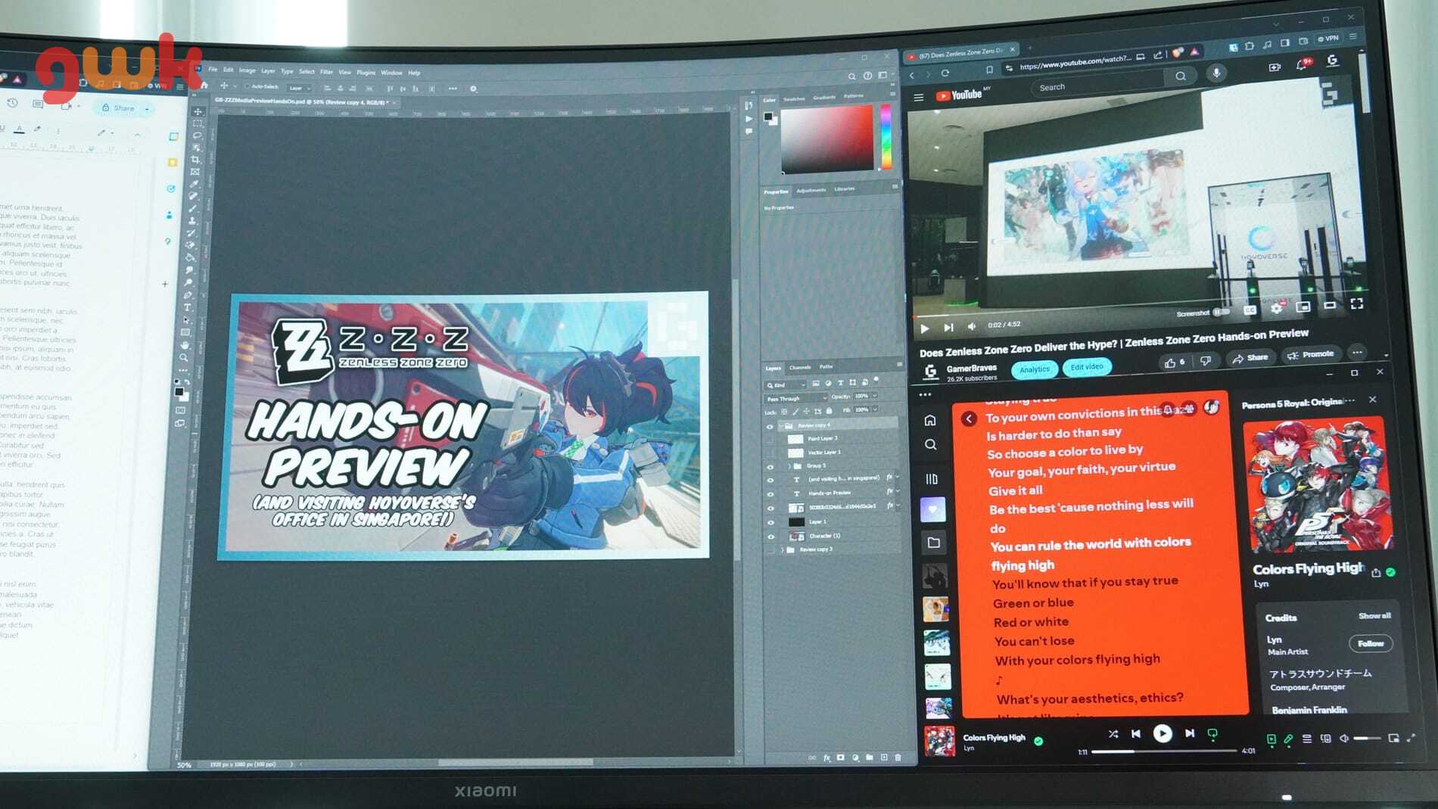The height and width of the screenshot is (809, 1438).
Task: Play Colors Flying High in Spotify
Action: tap(1163, 733)
